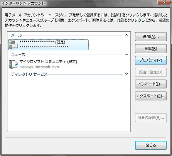Click the メール section header label
This screenshot has width=172, height=156.
coord(17,35)
